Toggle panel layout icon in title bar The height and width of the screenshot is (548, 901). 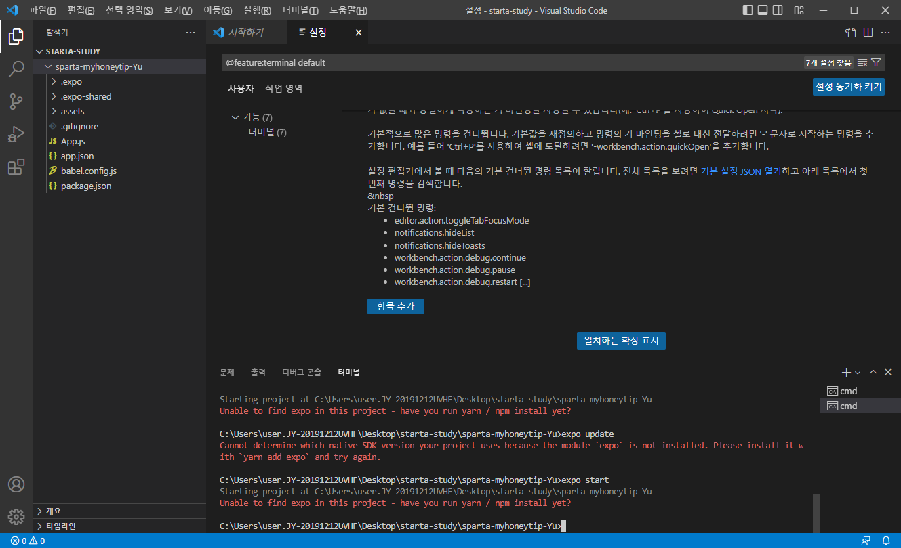coord(763,10)
